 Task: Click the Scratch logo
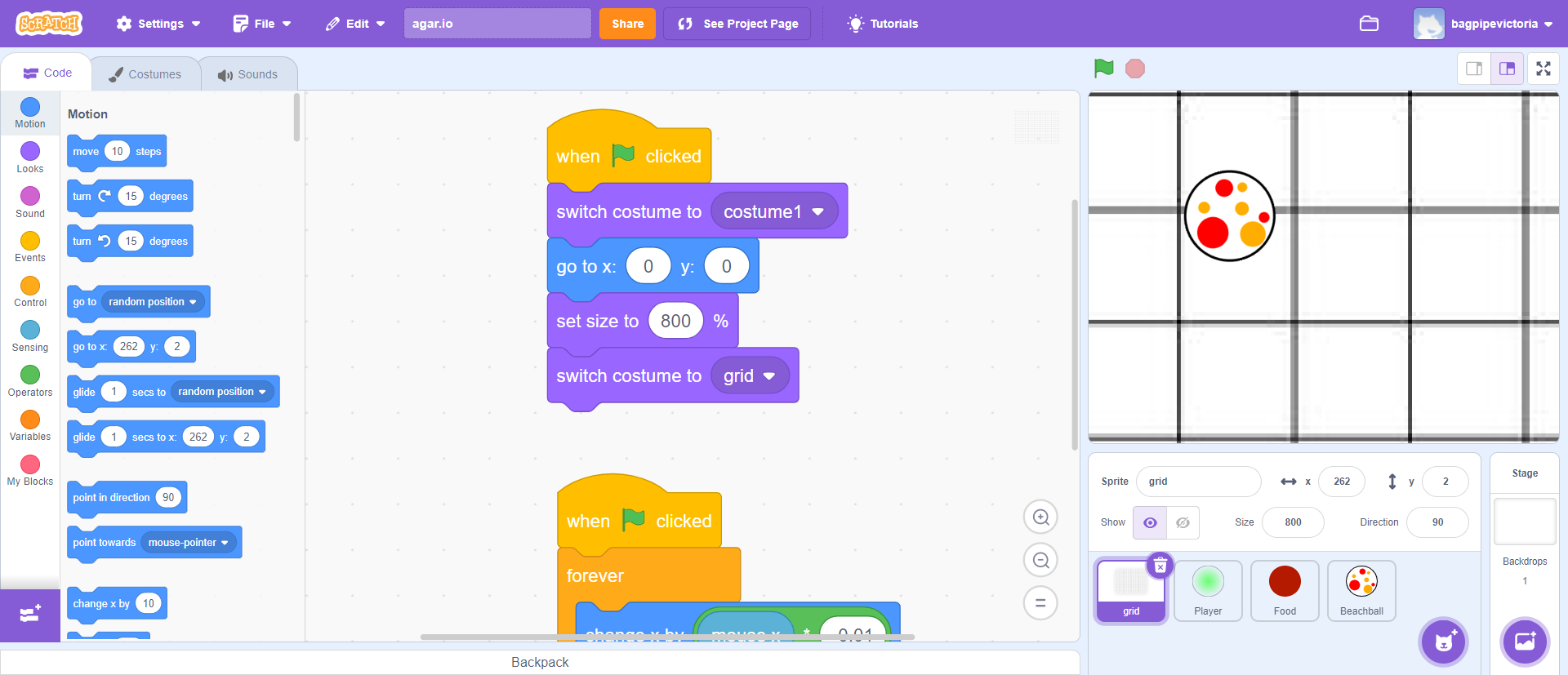click(49, 24)
